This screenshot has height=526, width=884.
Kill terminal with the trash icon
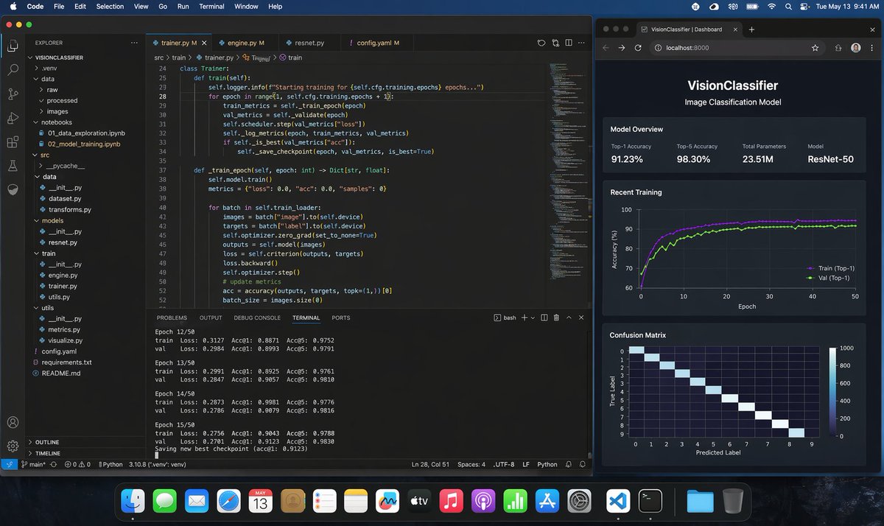coord(556,318)
